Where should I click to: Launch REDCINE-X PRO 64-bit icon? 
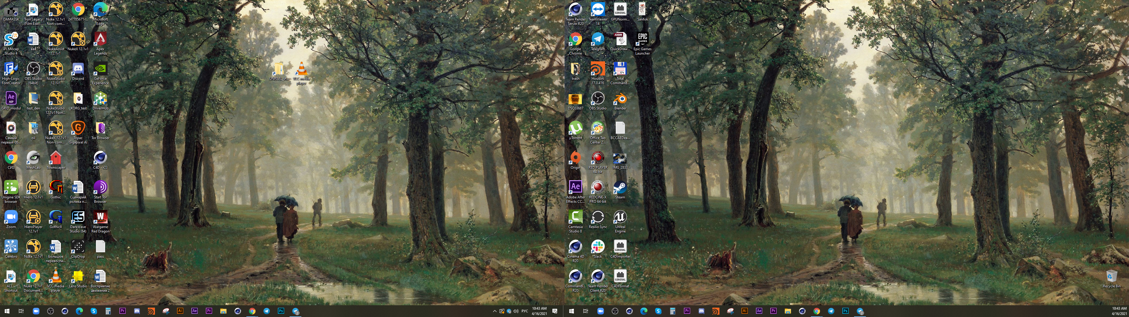tap(598, 192)
